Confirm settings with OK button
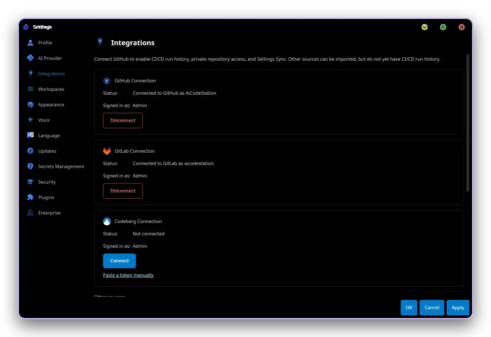Image resolution: width=491 pixels, height=337 pixels. tap(409, 308)
